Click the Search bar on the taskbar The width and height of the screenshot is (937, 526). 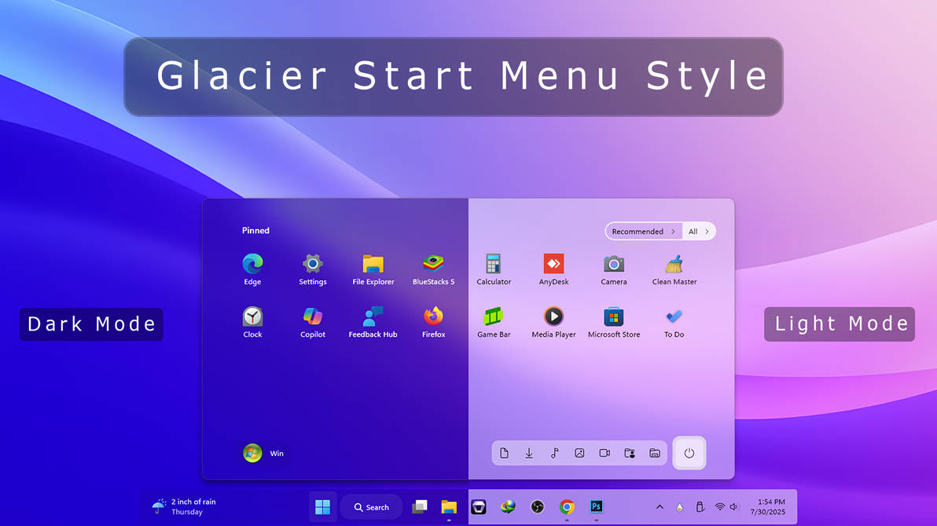371,507
